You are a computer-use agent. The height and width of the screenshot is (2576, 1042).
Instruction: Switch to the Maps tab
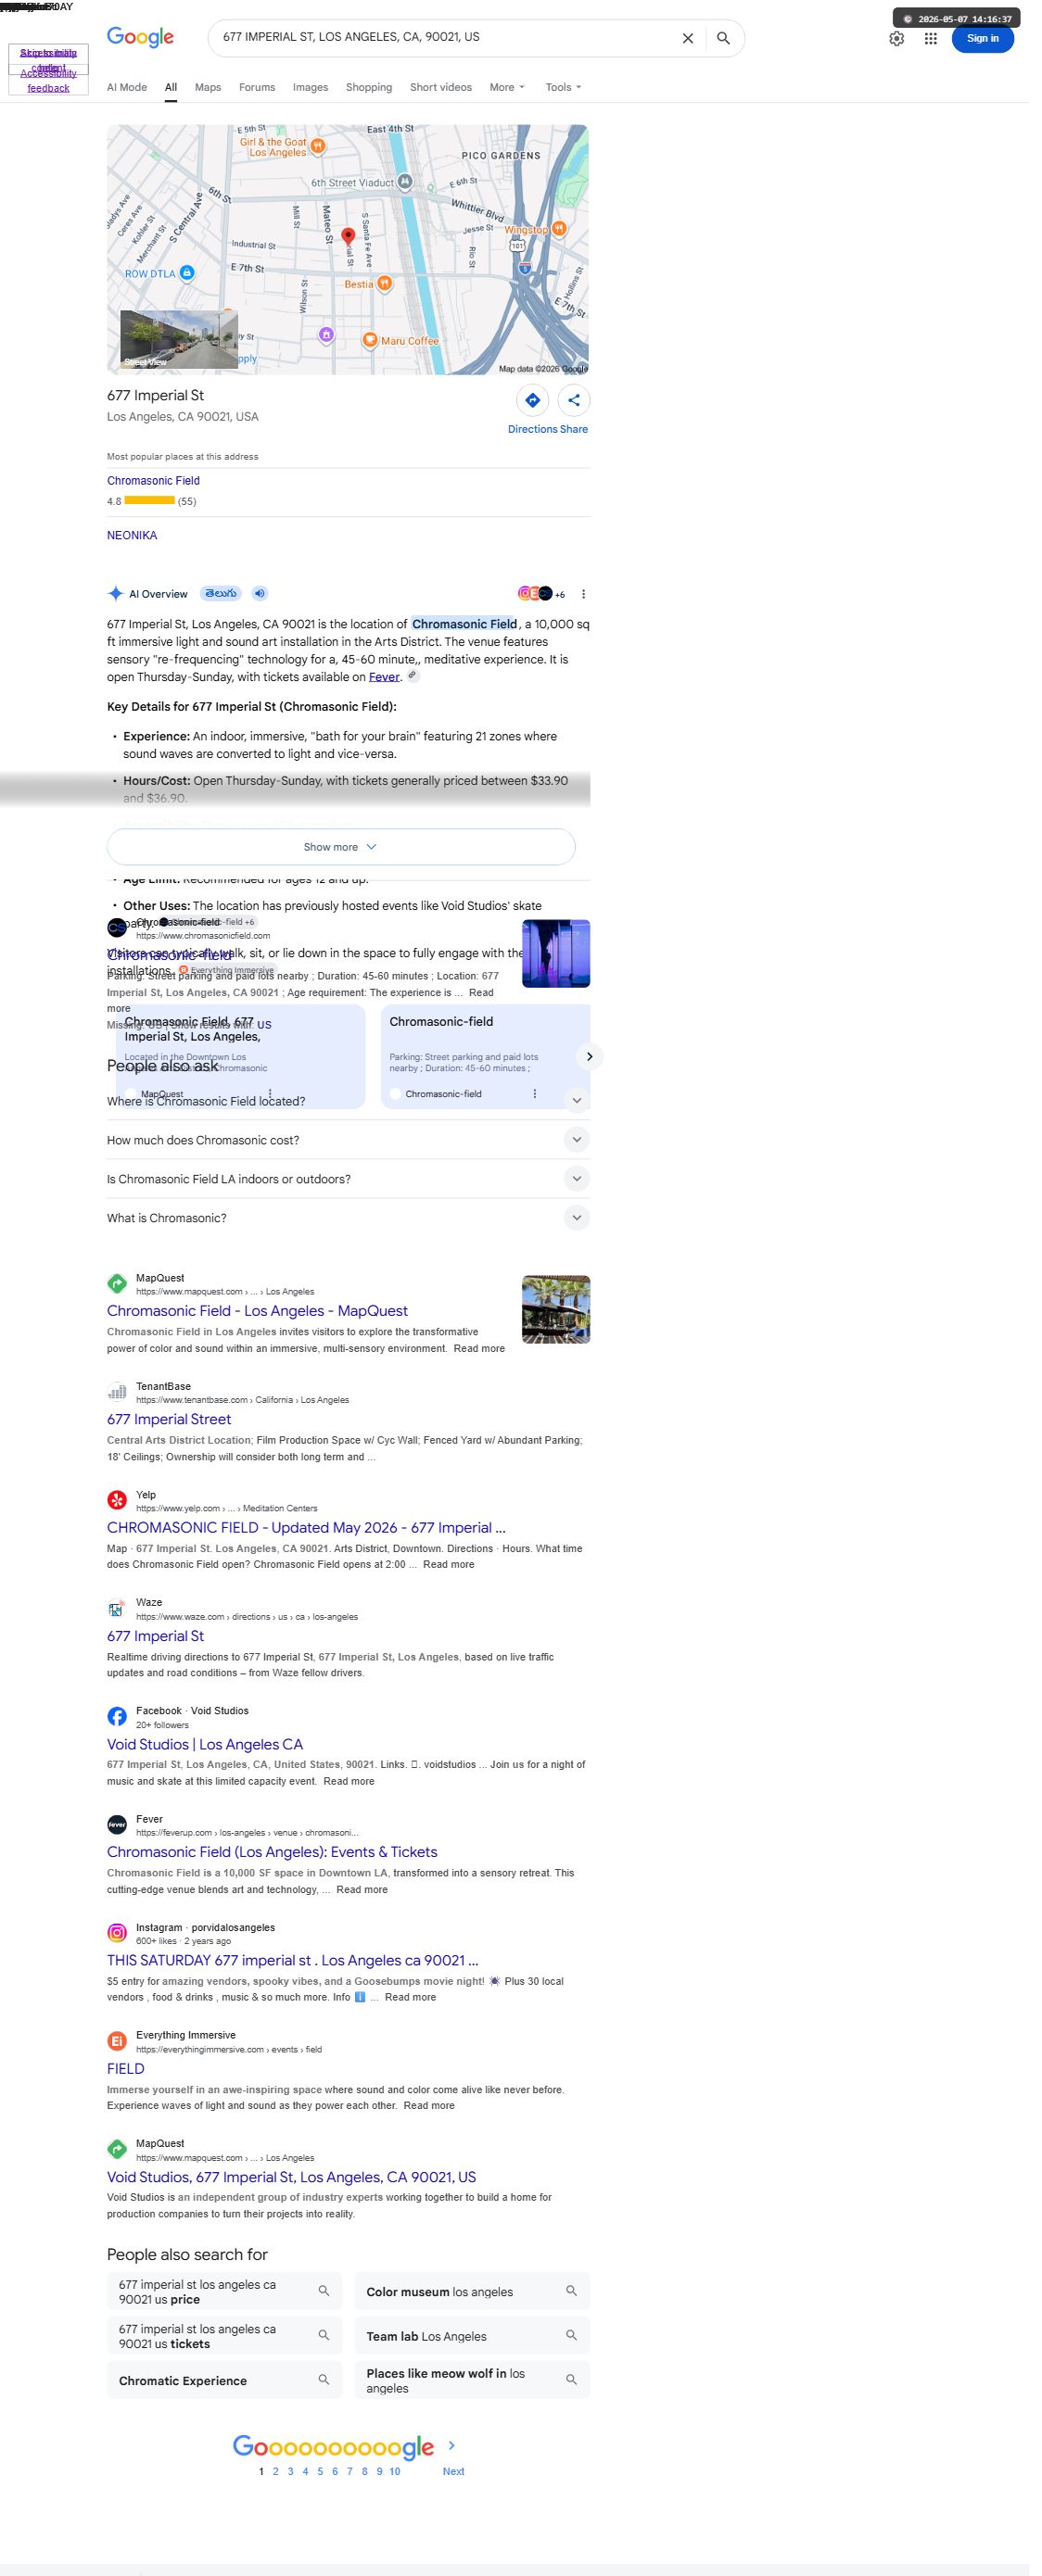coord(208,88)
